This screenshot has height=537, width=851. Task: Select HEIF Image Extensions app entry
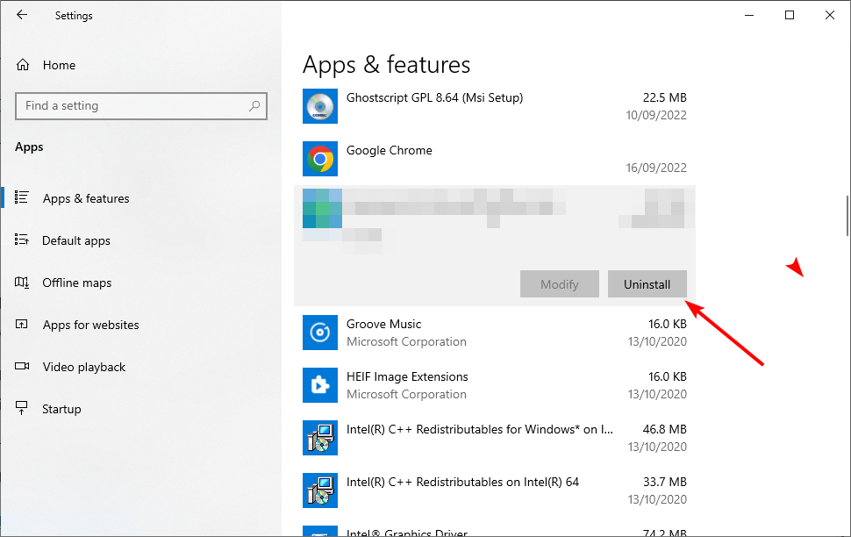pos(495,385)
